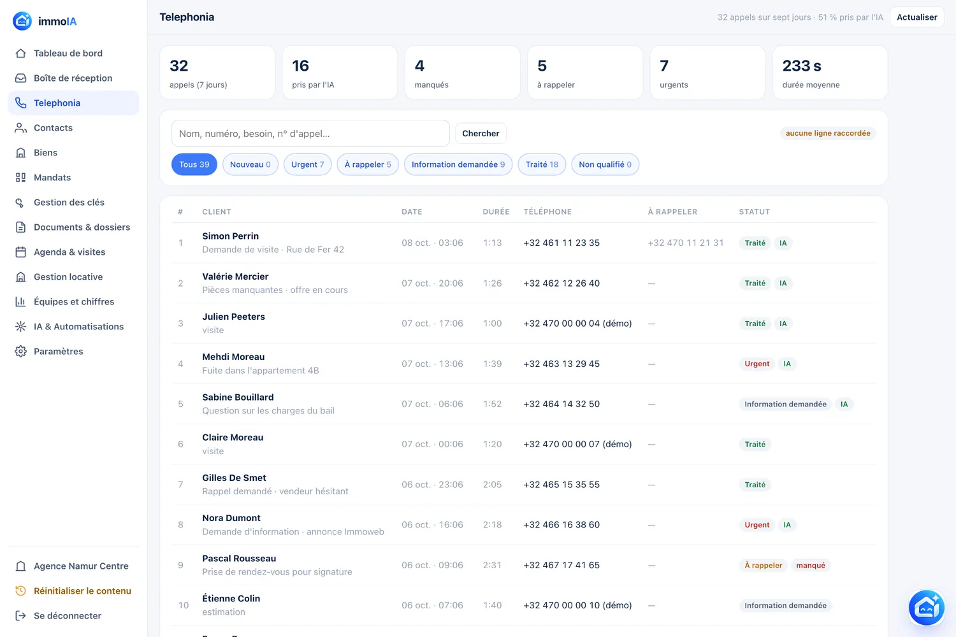Open the Boîte de réception inbox icon

(20, 78)
